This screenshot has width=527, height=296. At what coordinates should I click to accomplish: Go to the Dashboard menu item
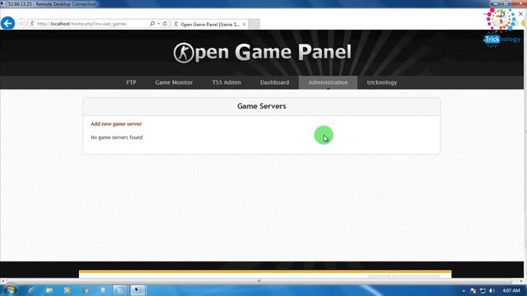274,82
